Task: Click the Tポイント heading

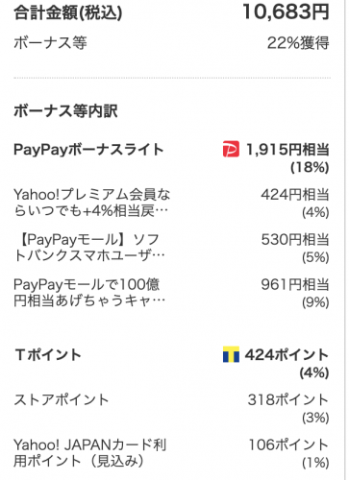Action: coord(48,354)
